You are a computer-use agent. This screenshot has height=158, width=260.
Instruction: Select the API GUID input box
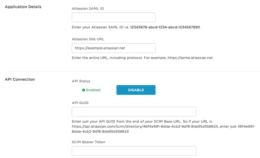(134, 112)
